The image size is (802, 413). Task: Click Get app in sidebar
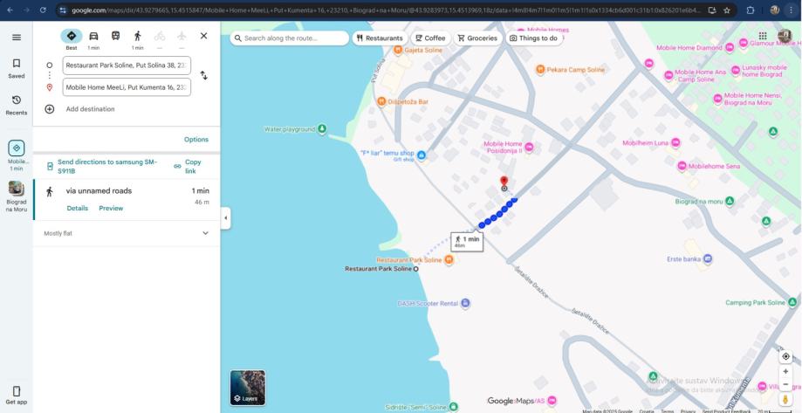17,395
